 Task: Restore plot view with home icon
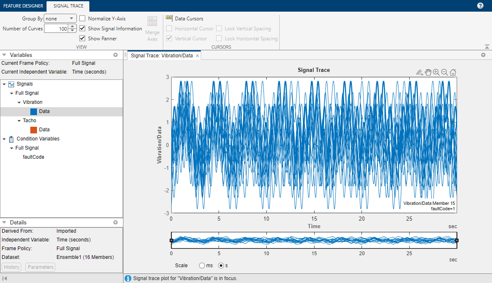[453, 72]
